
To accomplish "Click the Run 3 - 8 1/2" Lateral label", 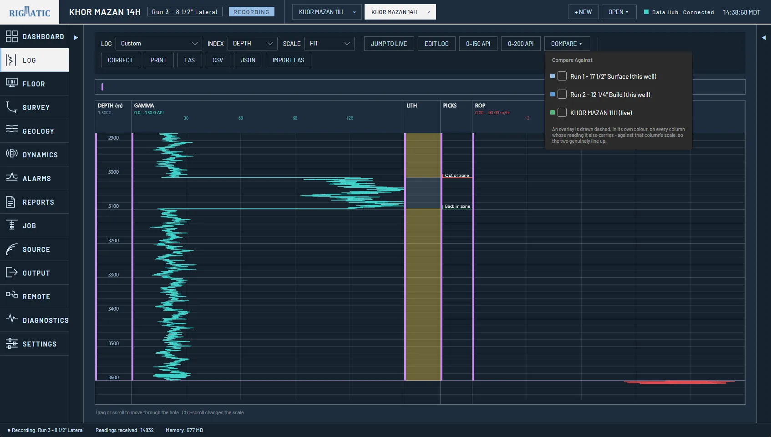I will [x=185, y=12].
